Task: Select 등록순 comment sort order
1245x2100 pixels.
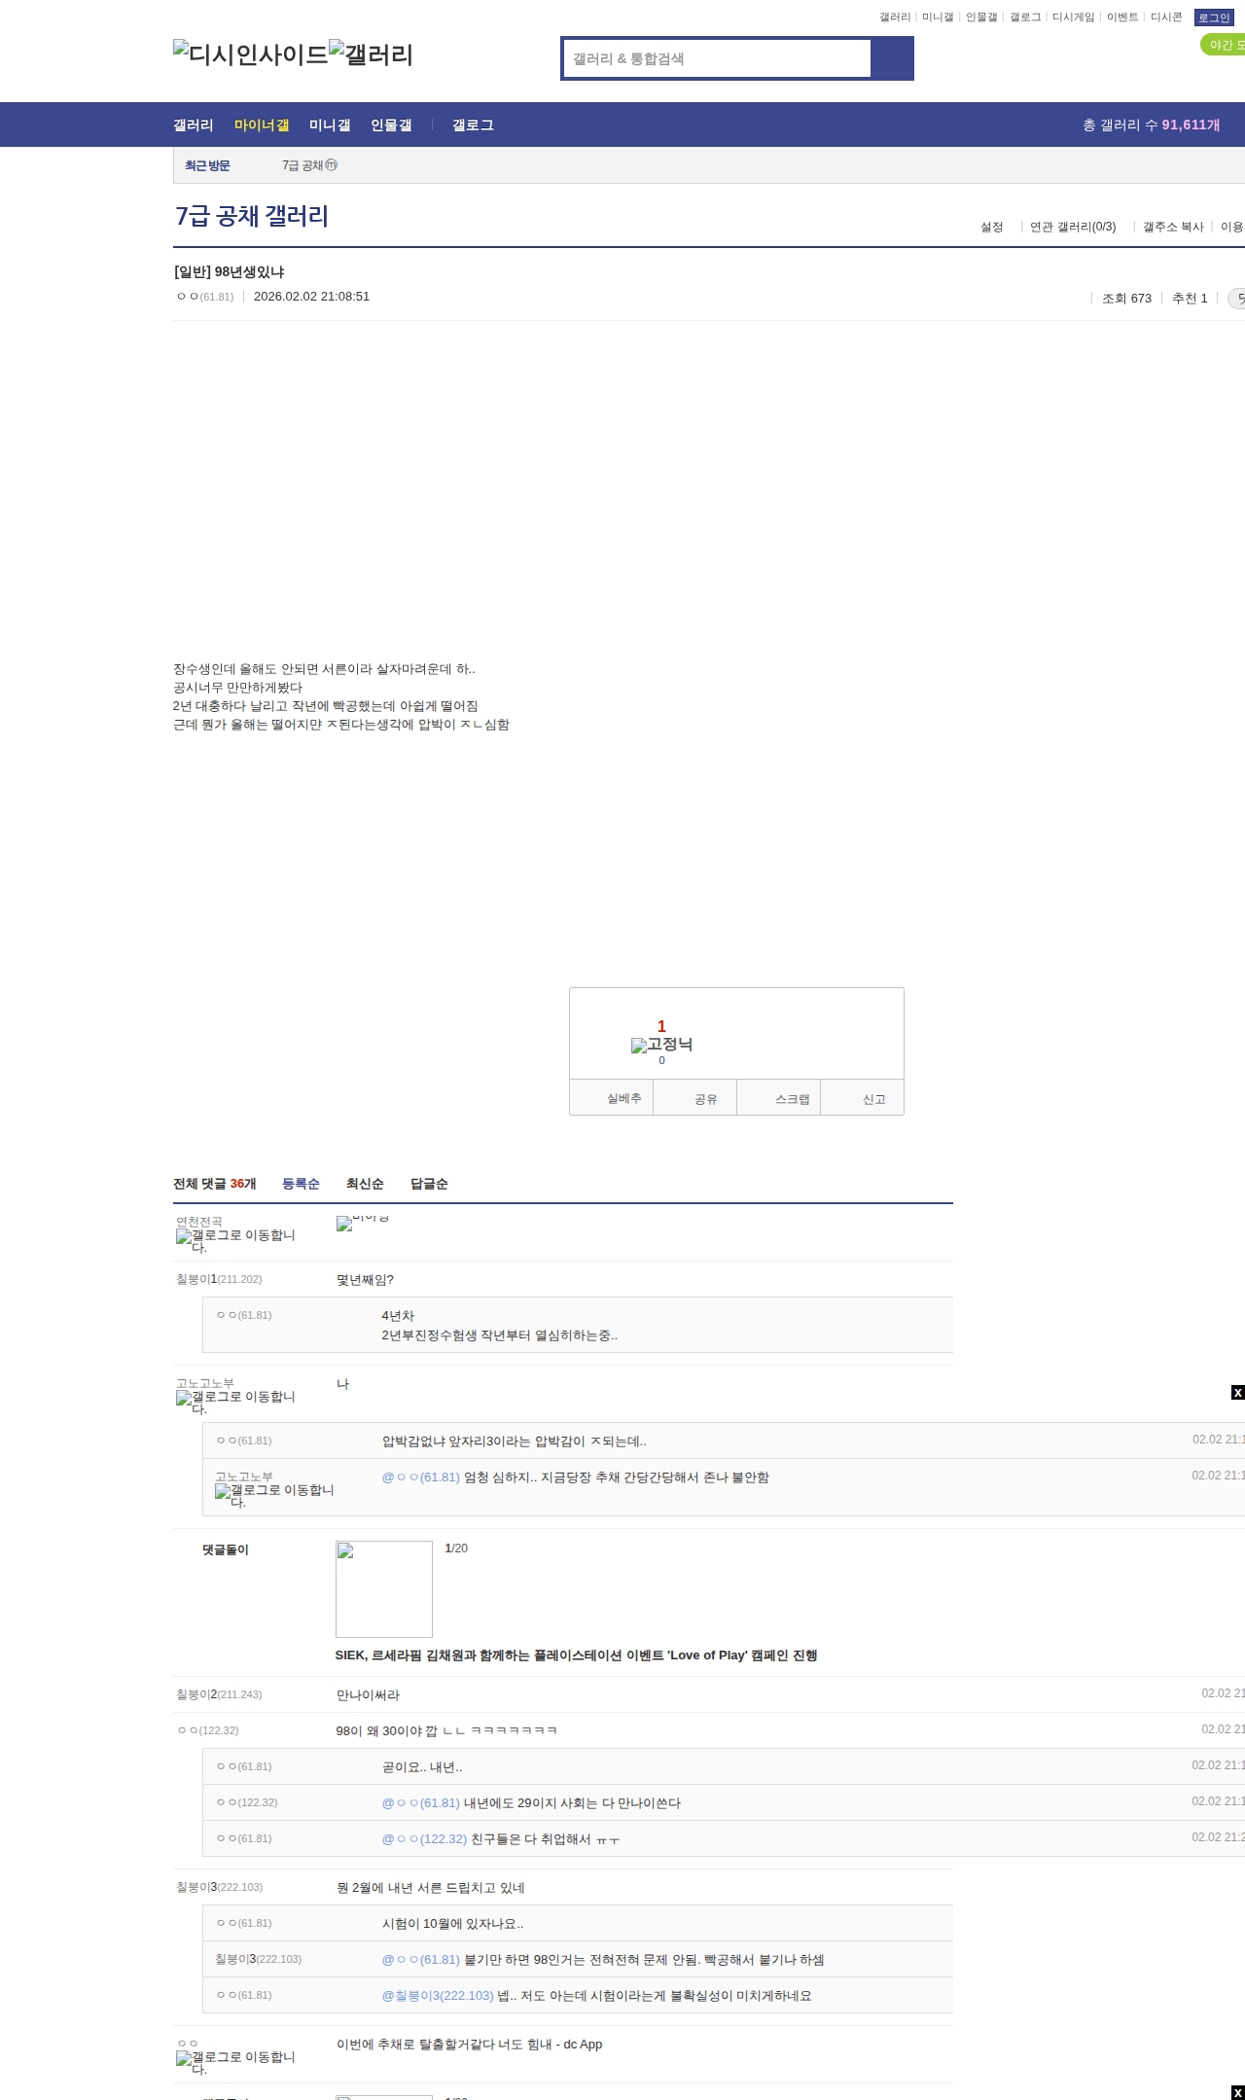Action: [x=301, y=1184]
